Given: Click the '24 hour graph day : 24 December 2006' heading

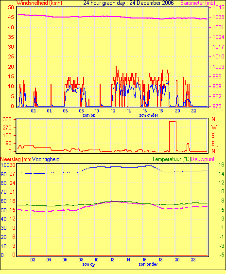Looking at the screenshot, I should point(128,3).
